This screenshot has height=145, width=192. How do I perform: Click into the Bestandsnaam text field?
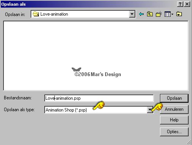(99, 98)
